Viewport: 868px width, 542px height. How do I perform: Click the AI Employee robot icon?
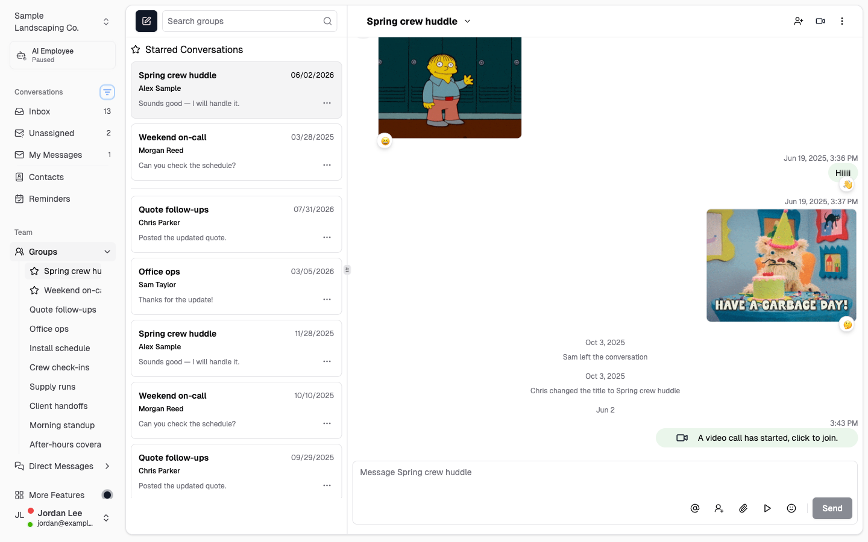21,55
